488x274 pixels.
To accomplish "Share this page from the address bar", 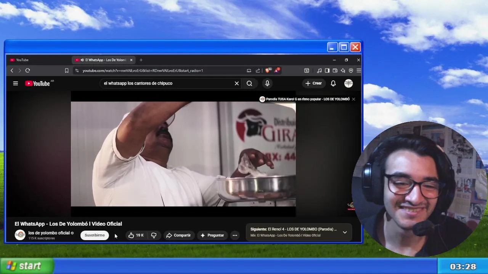I will [x=258, y=70].
